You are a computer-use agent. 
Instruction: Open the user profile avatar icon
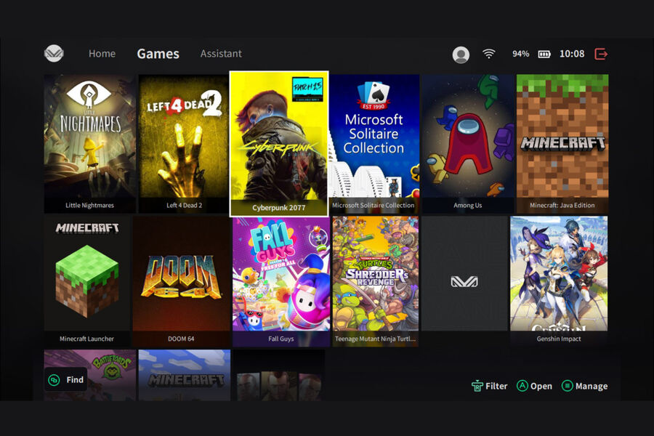click(x=461, y=54)
